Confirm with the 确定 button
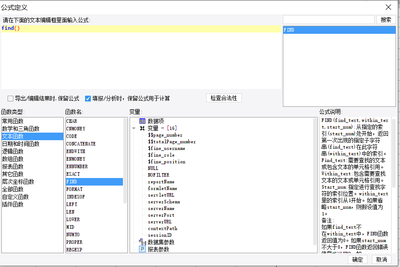The image size is (400, 267). coord(357,259)
